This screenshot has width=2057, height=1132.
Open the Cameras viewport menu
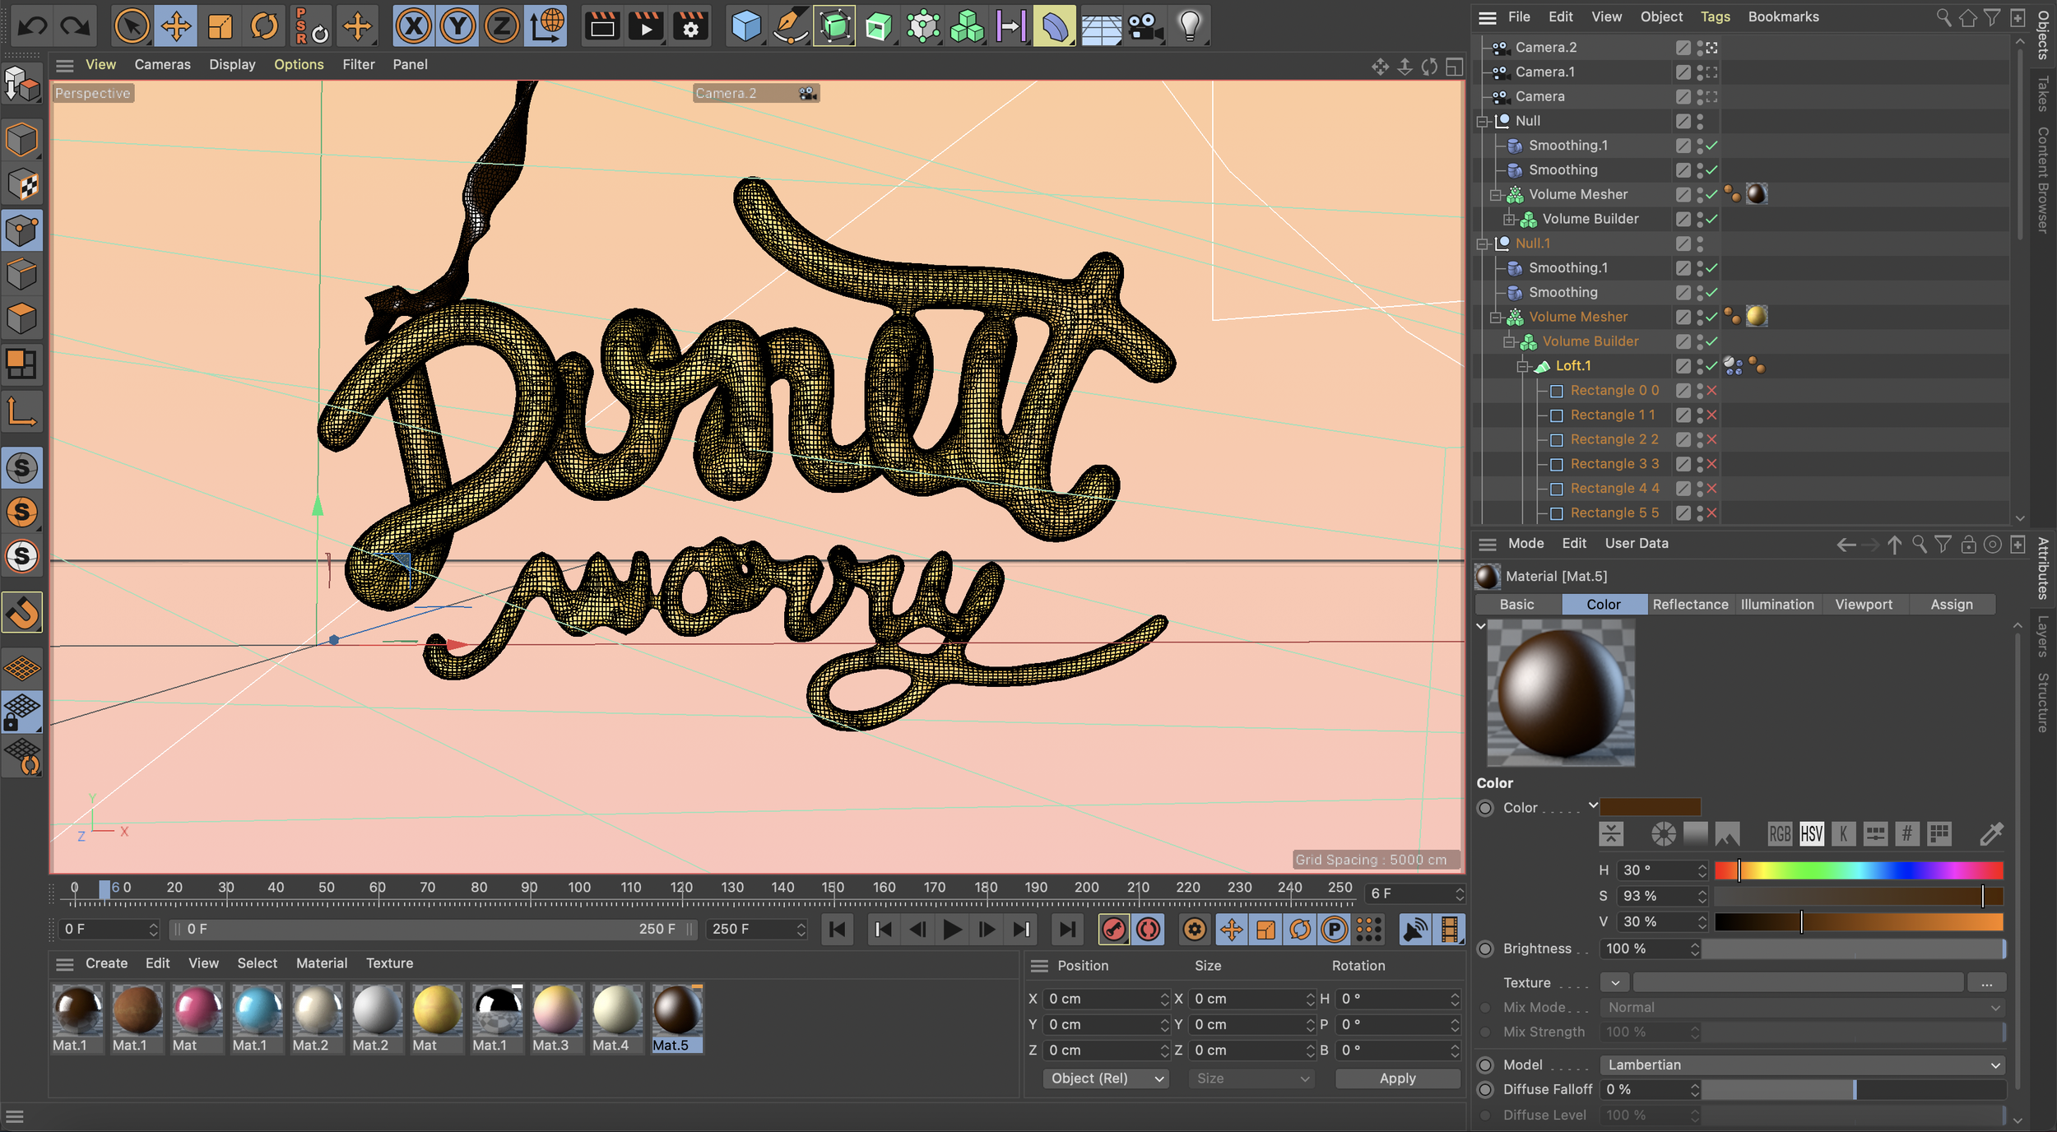click(162, 64)
